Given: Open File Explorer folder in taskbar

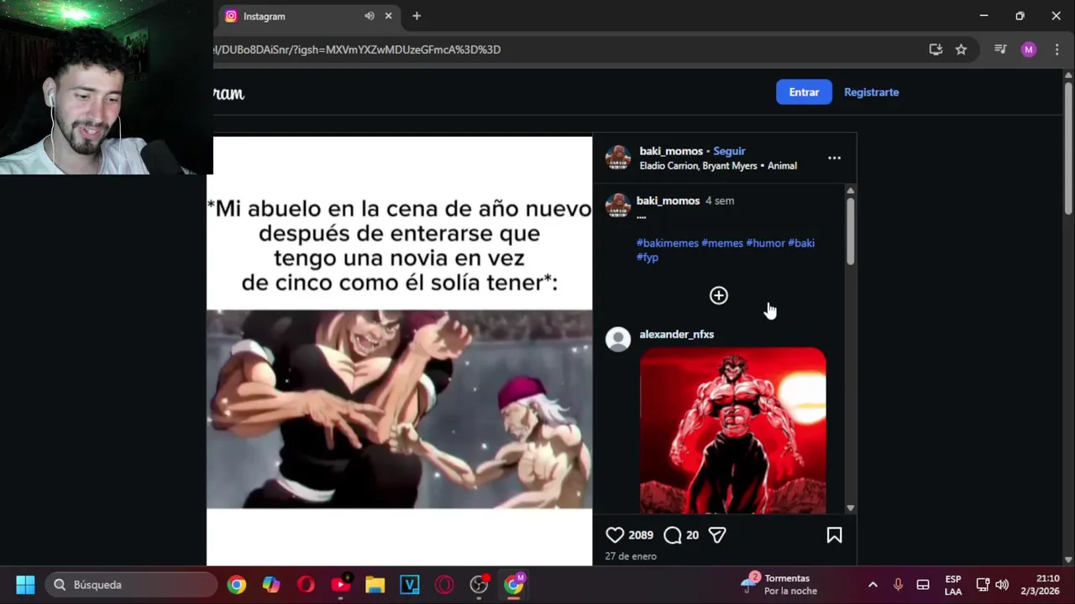Looking at the screenshot, I should 375,585.
